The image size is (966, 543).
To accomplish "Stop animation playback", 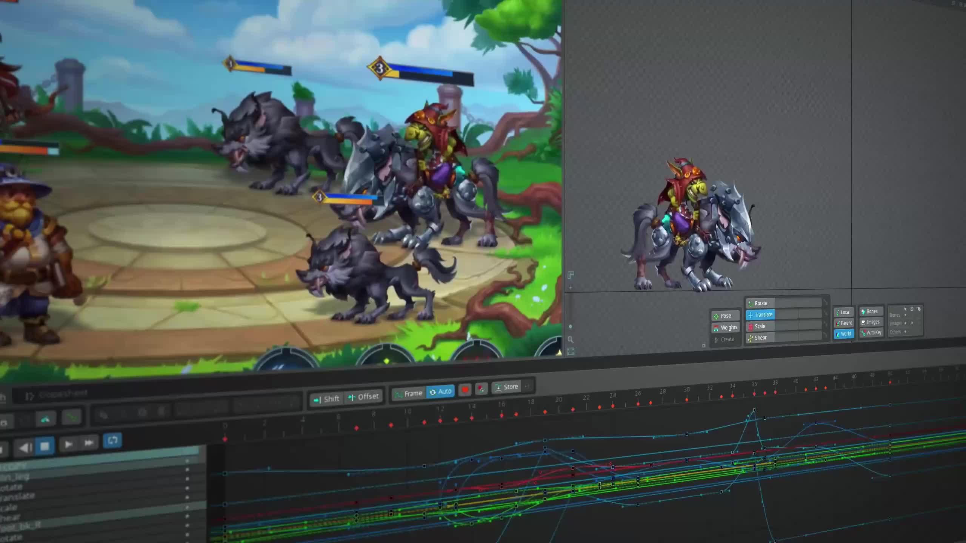I will 45,446.
